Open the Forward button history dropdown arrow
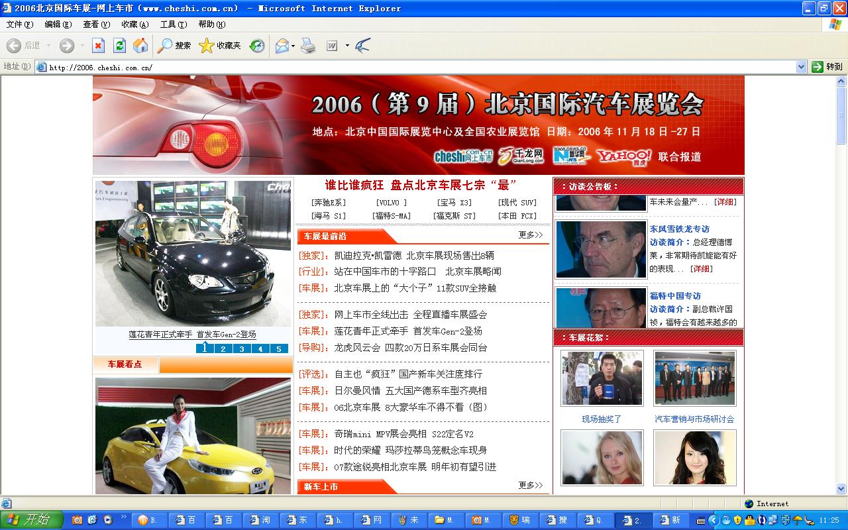Viewport: 848px width, 530px height. 81,45
